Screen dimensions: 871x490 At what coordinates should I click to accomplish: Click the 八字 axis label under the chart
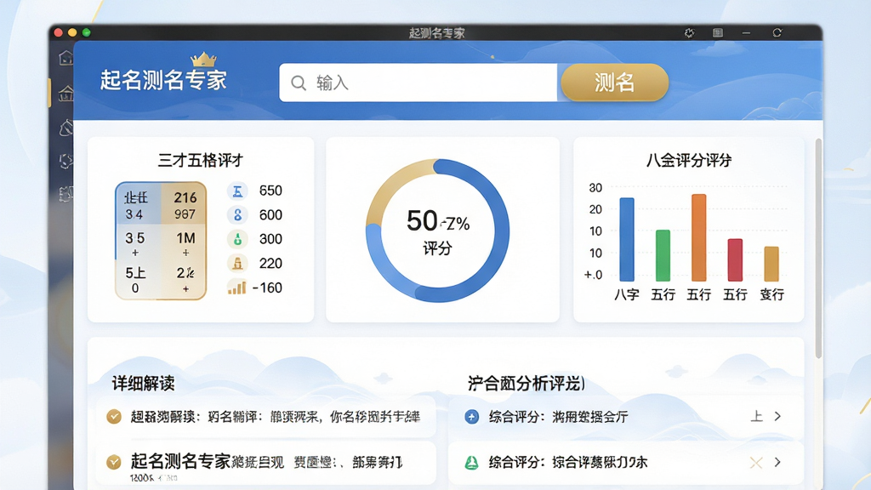click(x=627, y=295)
